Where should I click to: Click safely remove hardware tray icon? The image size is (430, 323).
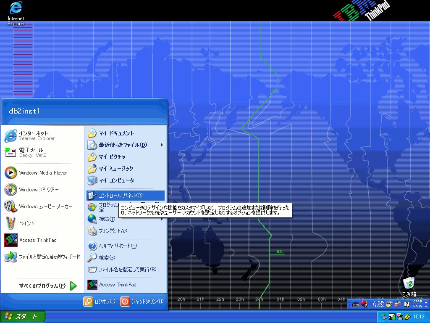(385, 317)
